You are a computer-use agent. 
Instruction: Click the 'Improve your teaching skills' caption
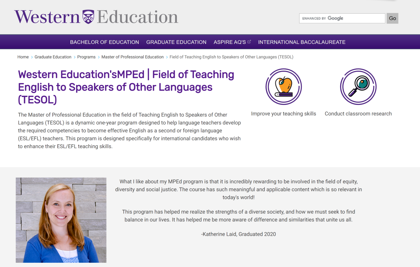(x=283, y=114)
